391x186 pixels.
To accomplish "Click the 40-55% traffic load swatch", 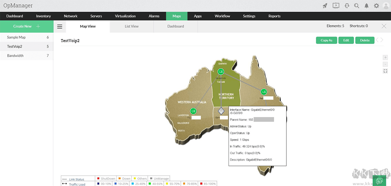I will 150,184.
